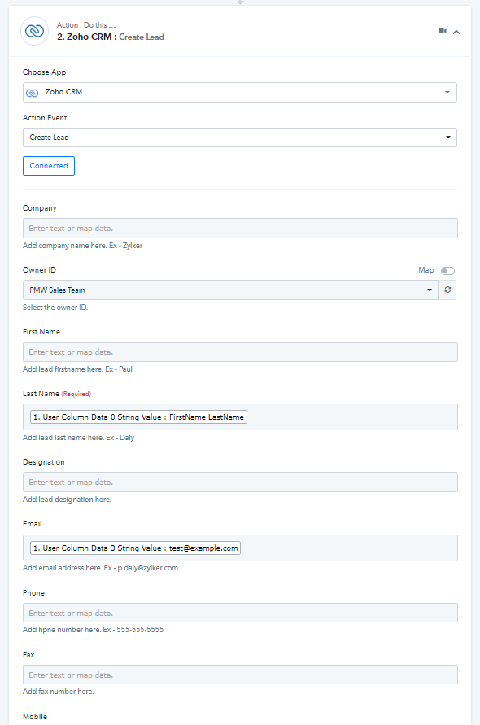Image resolution: width=480 pixels, height=725 pixels.
Task: Collapse the Zoho CRM action step chevron
Action: pyautogui.click(x=456, y=32)
